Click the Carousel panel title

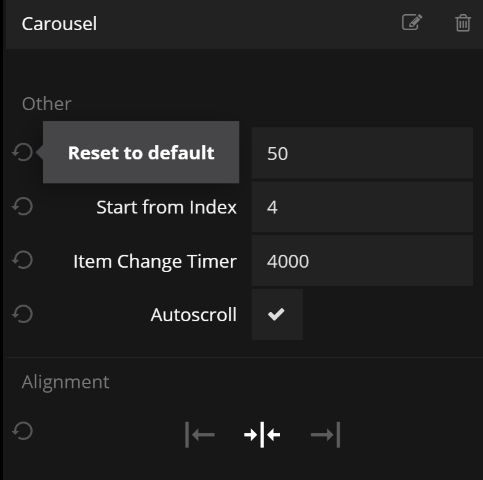[59, 24]
